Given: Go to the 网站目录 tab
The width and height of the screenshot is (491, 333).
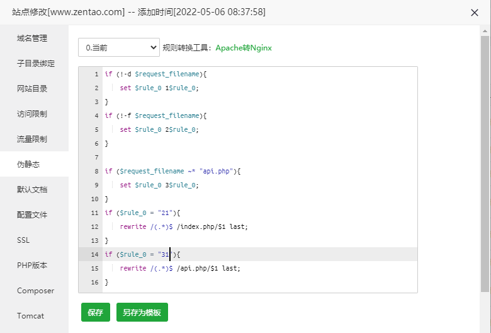Looking at the screenshot, I should click(33, 88).
